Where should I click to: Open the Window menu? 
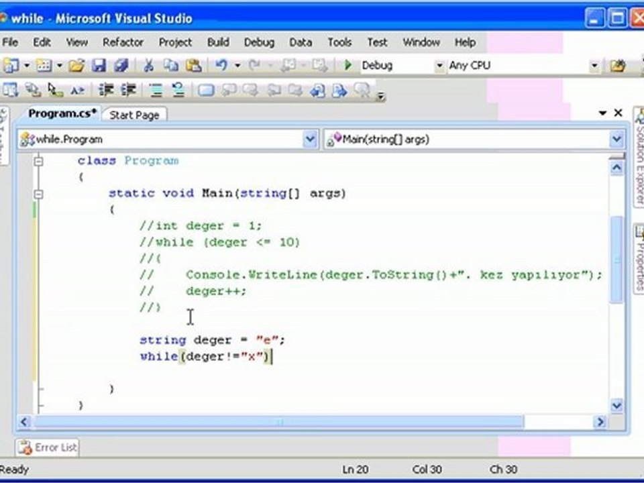(421, 42)
